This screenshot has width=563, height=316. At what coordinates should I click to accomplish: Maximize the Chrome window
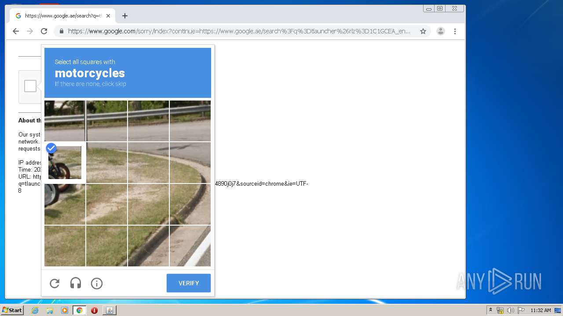tap(440, 8)
